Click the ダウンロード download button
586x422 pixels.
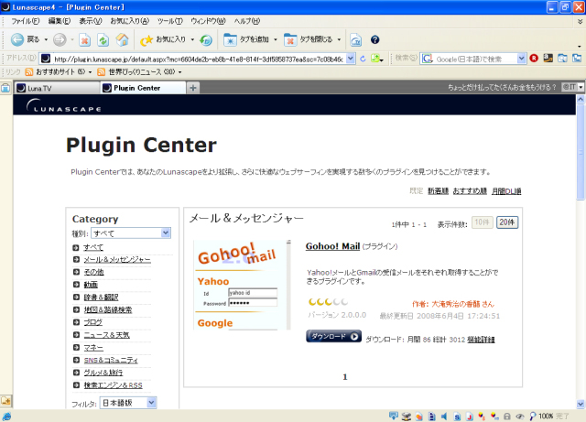tap(333, 336)
